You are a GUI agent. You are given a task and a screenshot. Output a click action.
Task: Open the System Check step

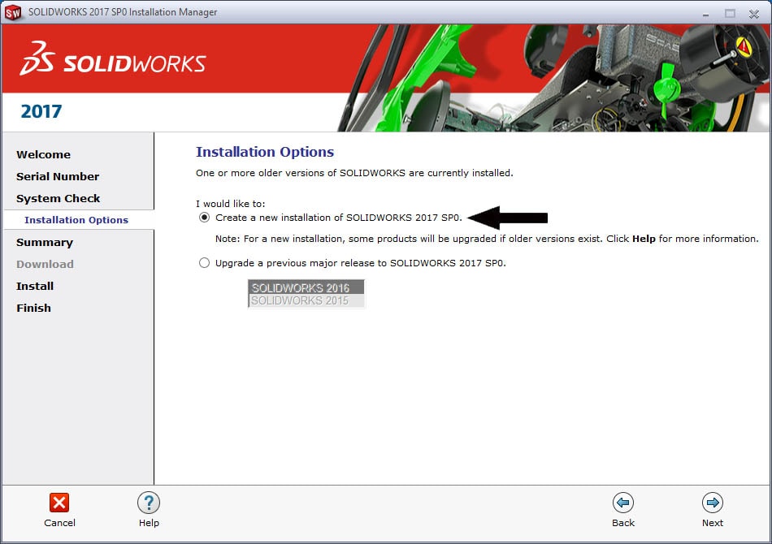click(x=58, y=198)
